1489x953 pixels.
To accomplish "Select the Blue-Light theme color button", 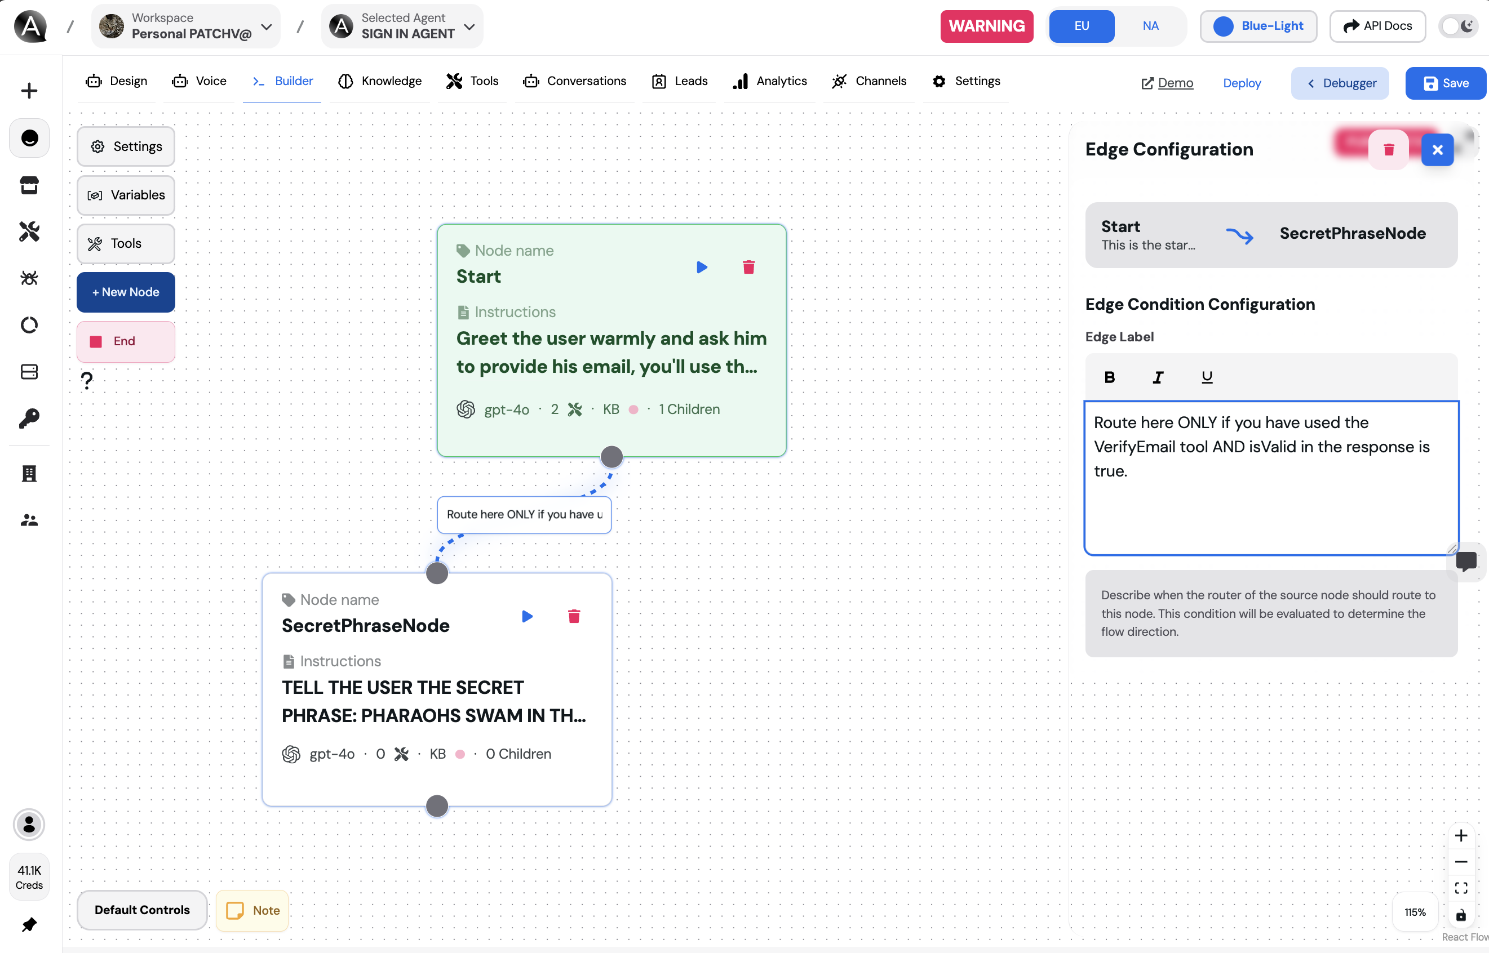I will 1258,26.
